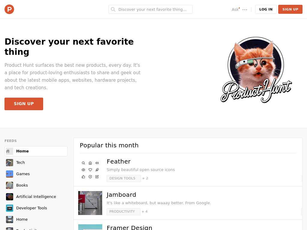
Task: Select the Tech feed icon
Action: click(10, 163)
